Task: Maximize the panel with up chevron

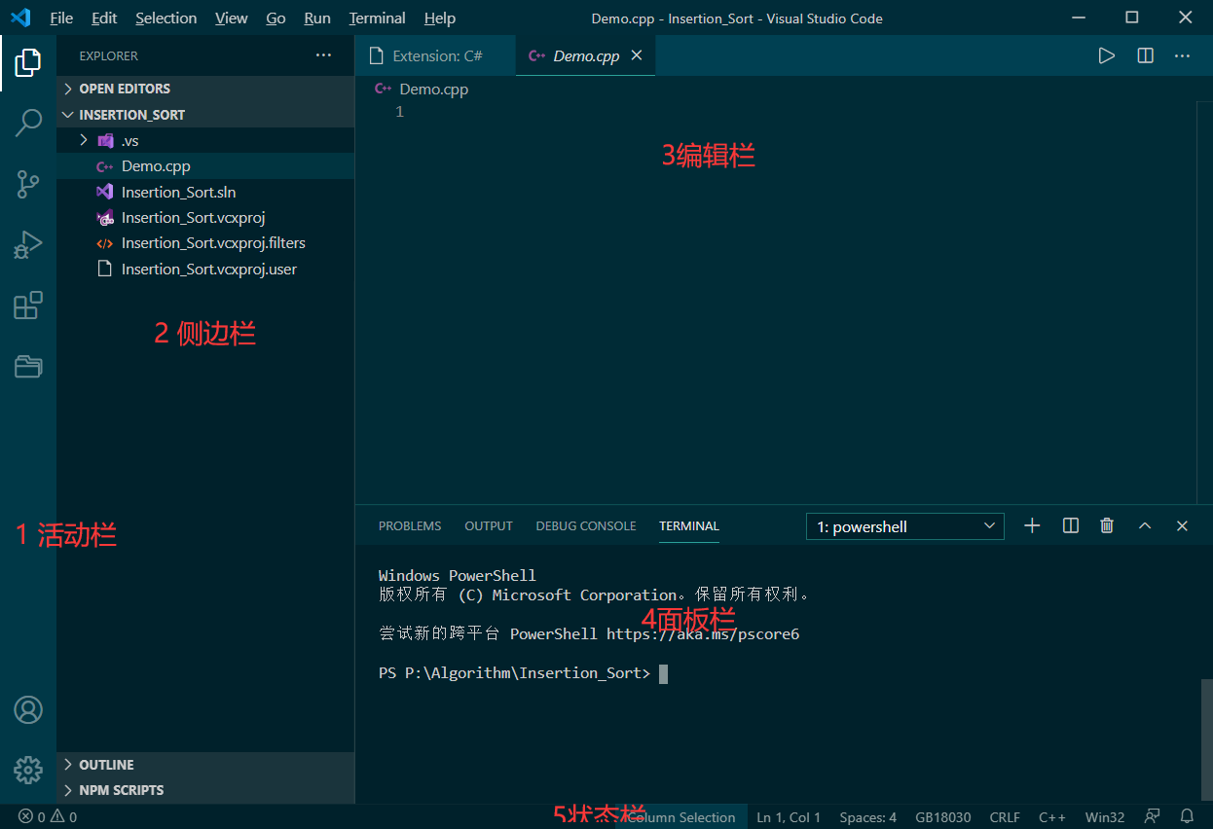Action: (x=1145, y=525)
